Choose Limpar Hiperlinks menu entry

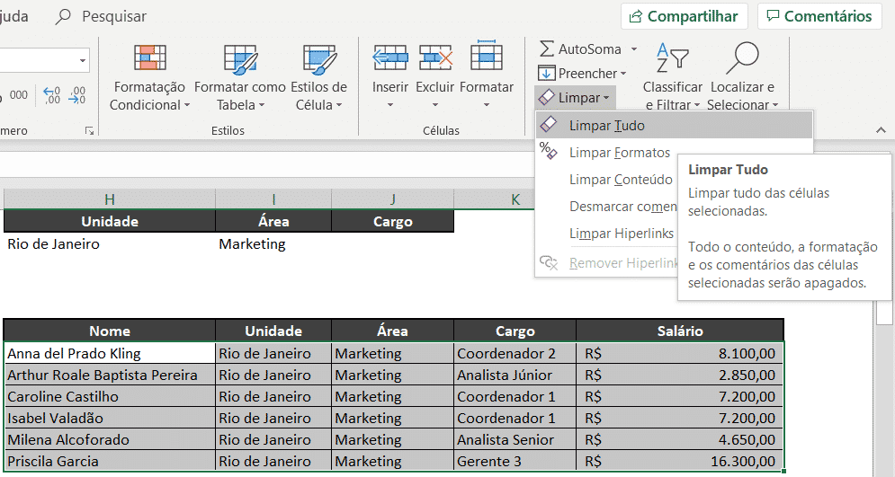621,234
